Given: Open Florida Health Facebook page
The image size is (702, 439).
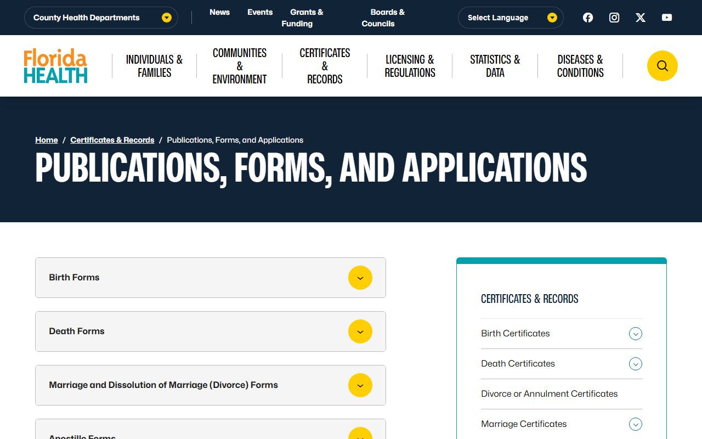Looking at the screenshot, I should tap(588, 18).
